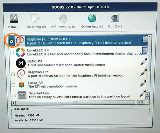
Task: Uncheck the Raspbian [RECOMMENDED] checkbox
Action: [x=12, y=42]
